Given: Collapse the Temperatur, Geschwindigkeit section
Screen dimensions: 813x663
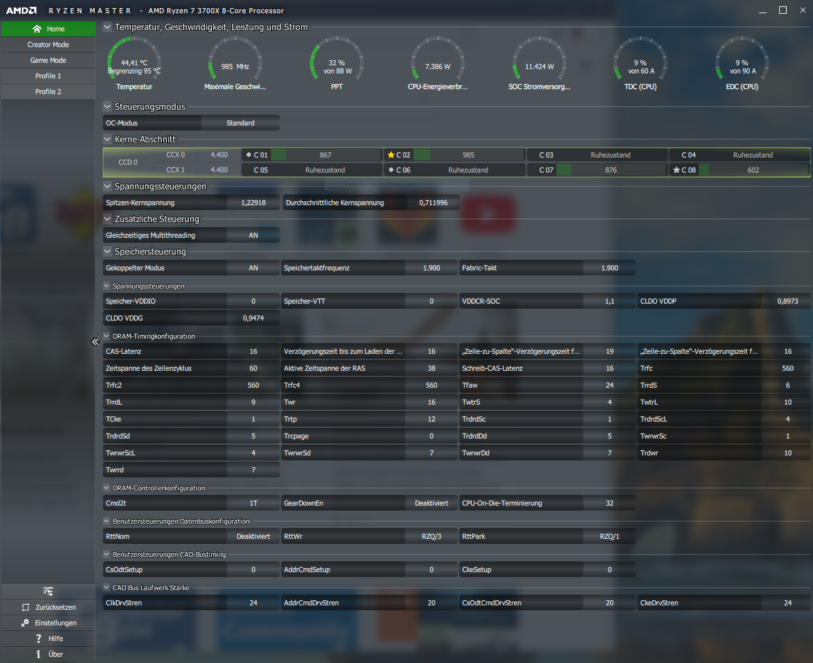Looking at the screenshot, I should point(107,27).
